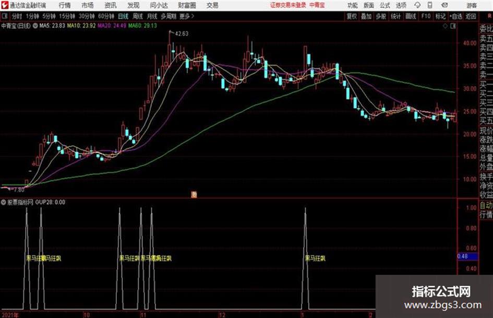This screenshot has height=318, width=493.
Task: Open the mobile phone icon in top bar
Action: (430, 5)
